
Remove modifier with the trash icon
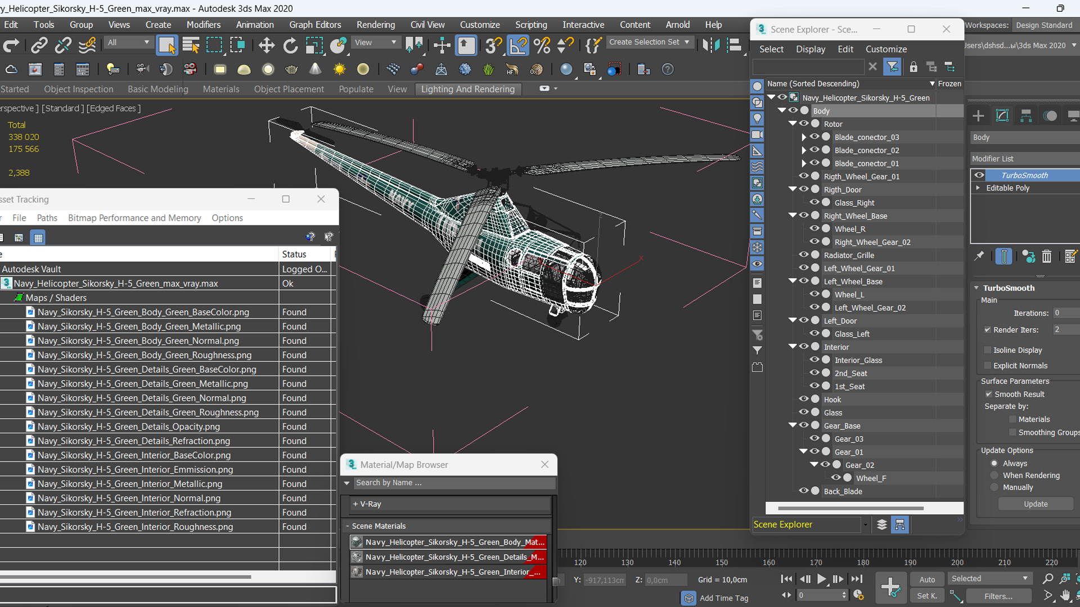point(1046,257)
